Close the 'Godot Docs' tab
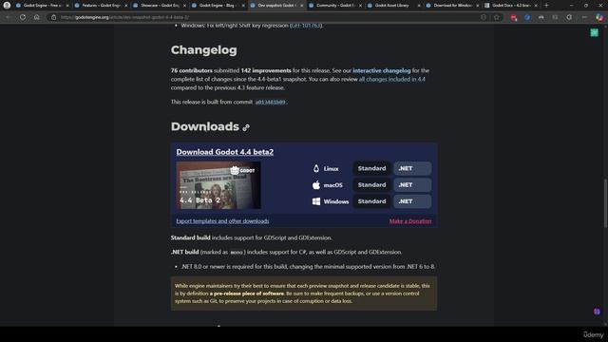This screenshot has width=608, height=342. pyautogui.click(x=536, y=6)
